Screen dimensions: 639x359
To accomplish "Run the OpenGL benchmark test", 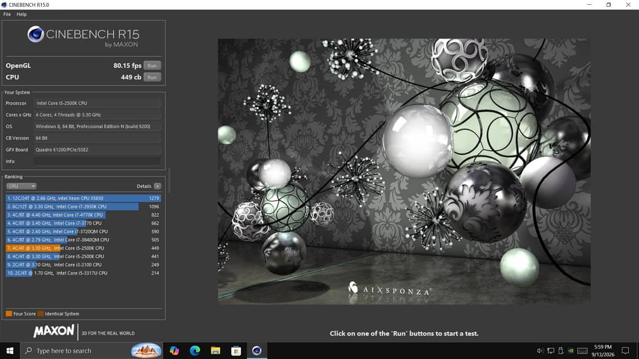I will tap(152, 65).
